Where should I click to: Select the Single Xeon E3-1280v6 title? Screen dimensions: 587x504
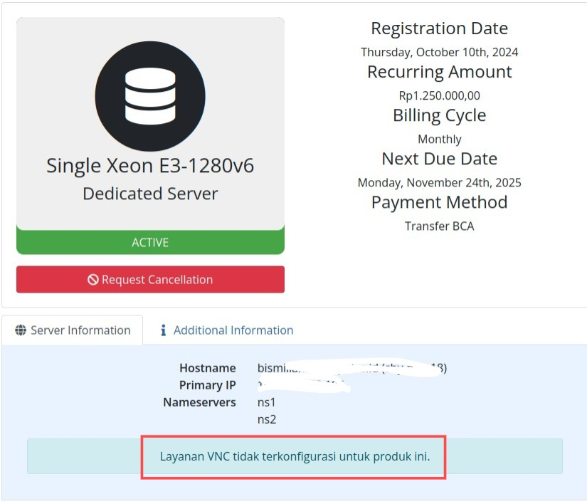150,166
